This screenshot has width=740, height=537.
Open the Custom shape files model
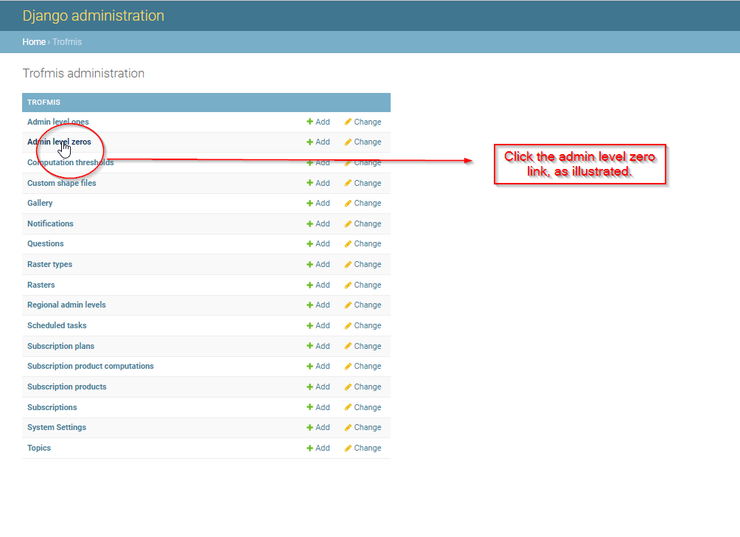(61, 183)
